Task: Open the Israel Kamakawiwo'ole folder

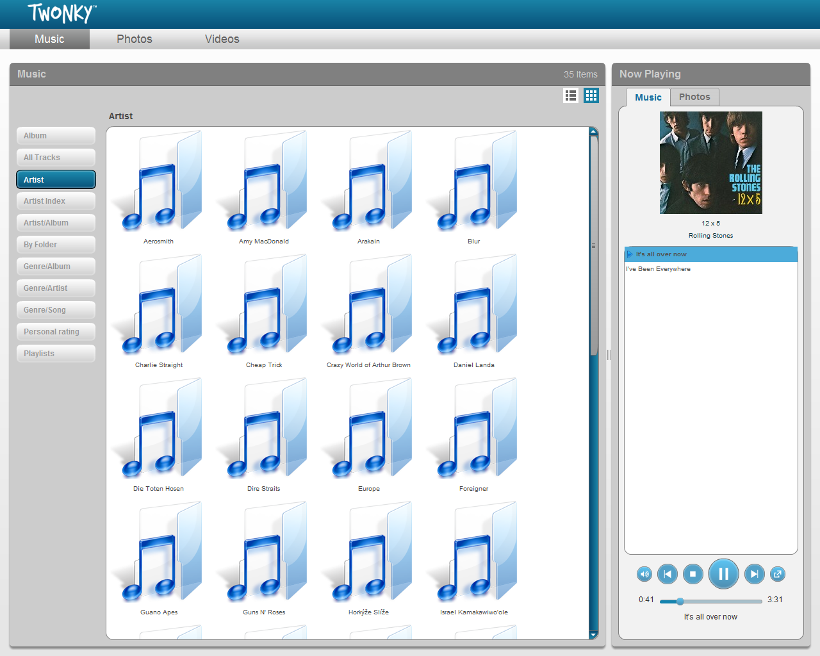Action: [x=474, y=558]
